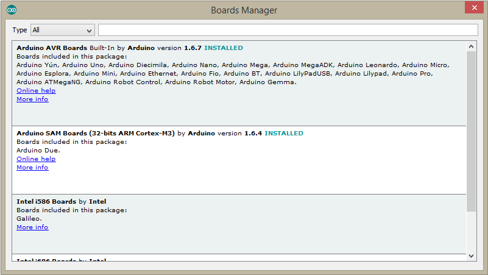Select the Arduino SAM Boards package title
The width and height of the screenshot is (488, 275).
point(96,134)
